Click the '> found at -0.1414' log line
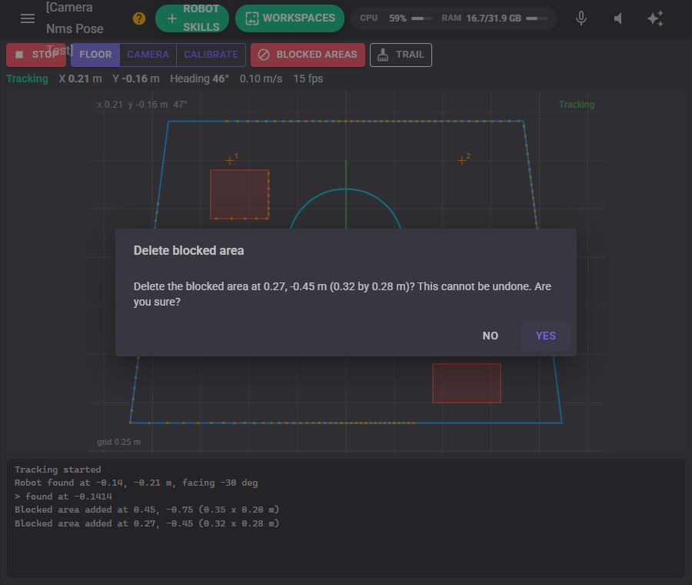The height and width of the screenshot is (585, 692). 63,496
